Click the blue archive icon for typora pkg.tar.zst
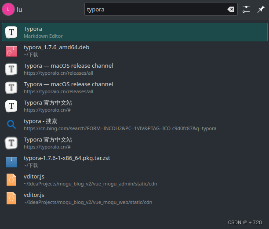The image size is (269, 229). [11, 162]
